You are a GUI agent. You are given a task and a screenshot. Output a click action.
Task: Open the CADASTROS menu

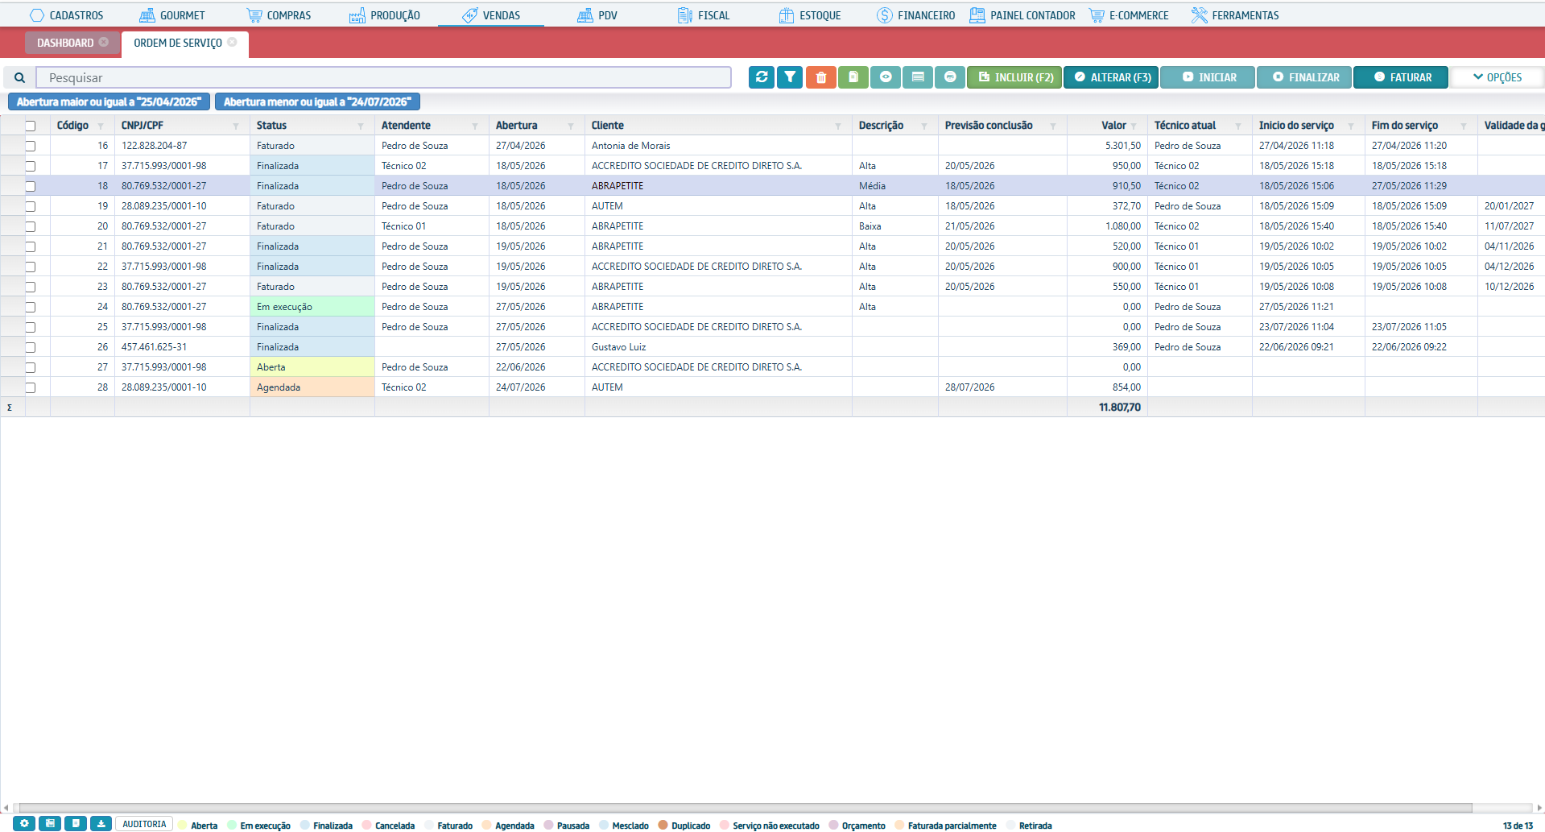point(67,15)
